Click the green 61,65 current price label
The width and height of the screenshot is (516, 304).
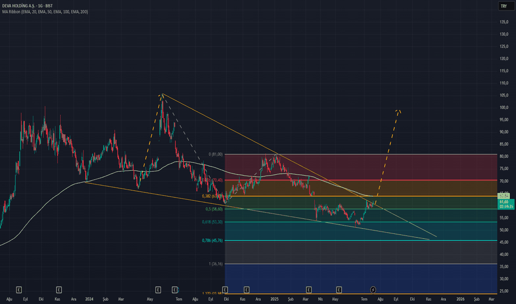click(x=504, y=202)
